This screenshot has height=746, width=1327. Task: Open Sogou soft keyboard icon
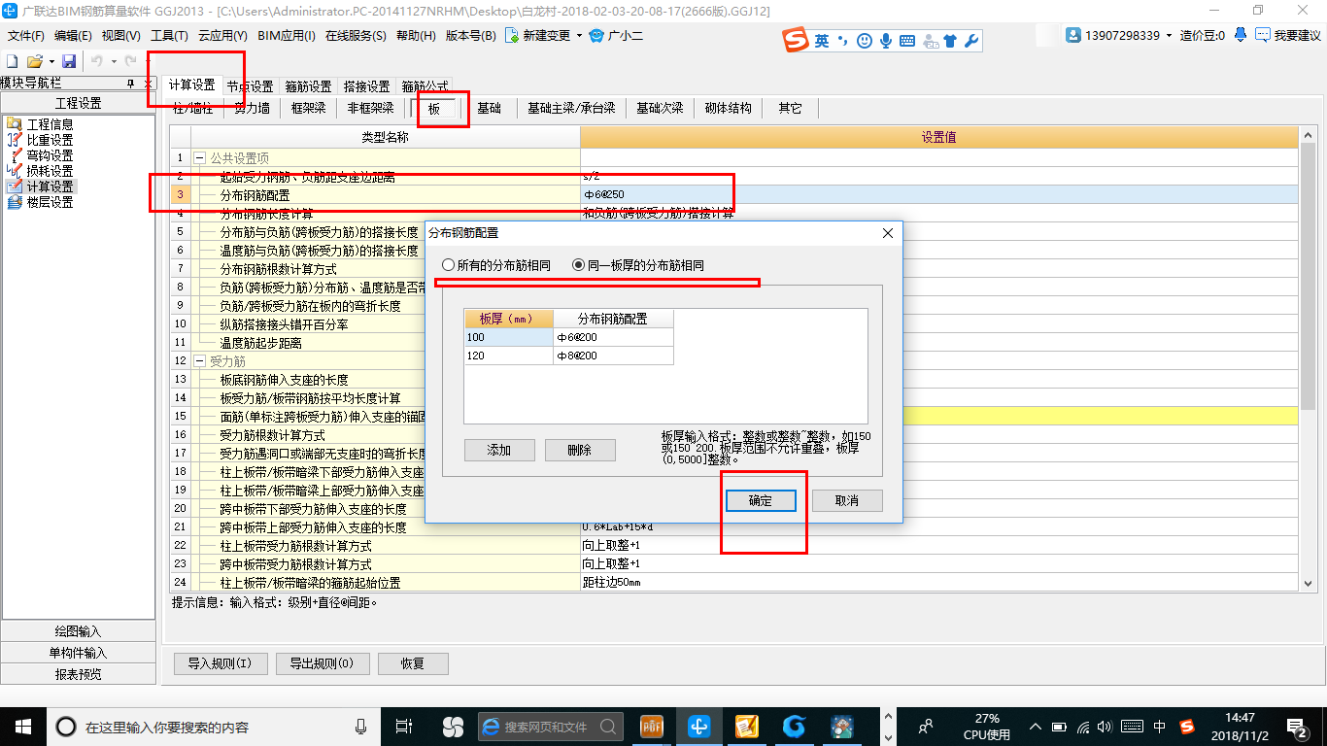(907, 41)
